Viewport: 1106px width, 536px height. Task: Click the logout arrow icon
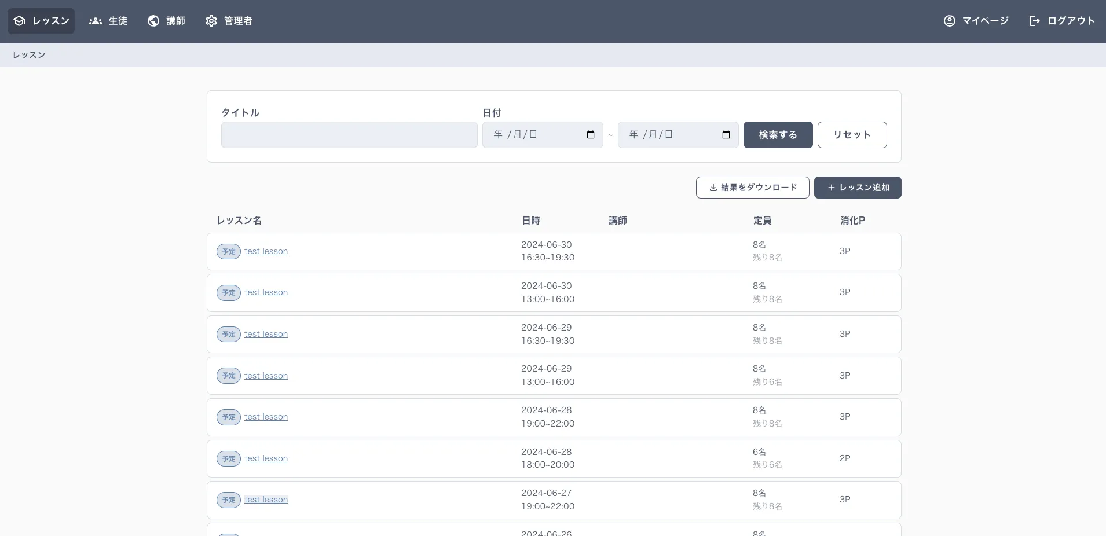click(x=1034, y=21)
